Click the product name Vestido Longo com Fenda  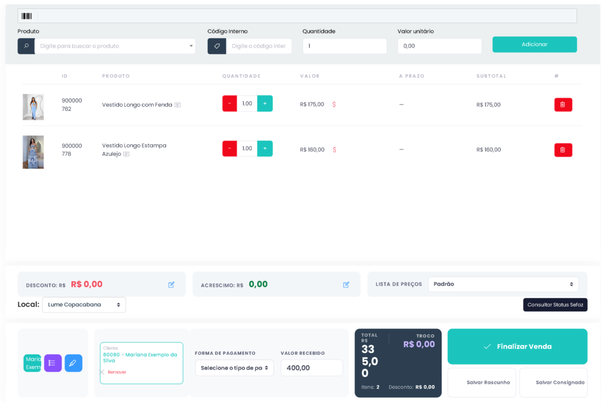pos(137,105)
